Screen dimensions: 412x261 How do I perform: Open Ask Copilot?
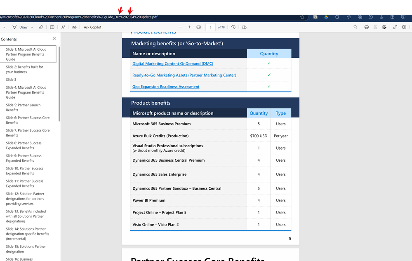pos(92,27)
